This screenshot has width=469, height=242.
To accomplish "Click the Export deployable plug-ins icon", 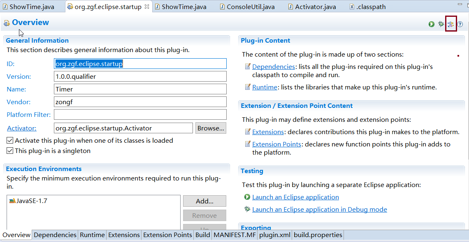I will (x=451, y=24).
